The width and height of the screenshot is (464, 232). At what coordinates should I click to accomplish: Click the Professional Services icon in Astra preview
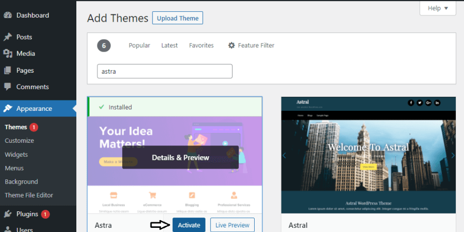(x=234, y=195)
